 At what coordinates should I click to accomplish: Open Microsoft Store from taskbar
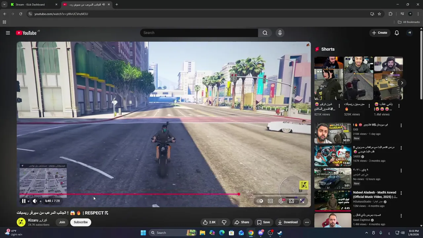pos(232,233)
